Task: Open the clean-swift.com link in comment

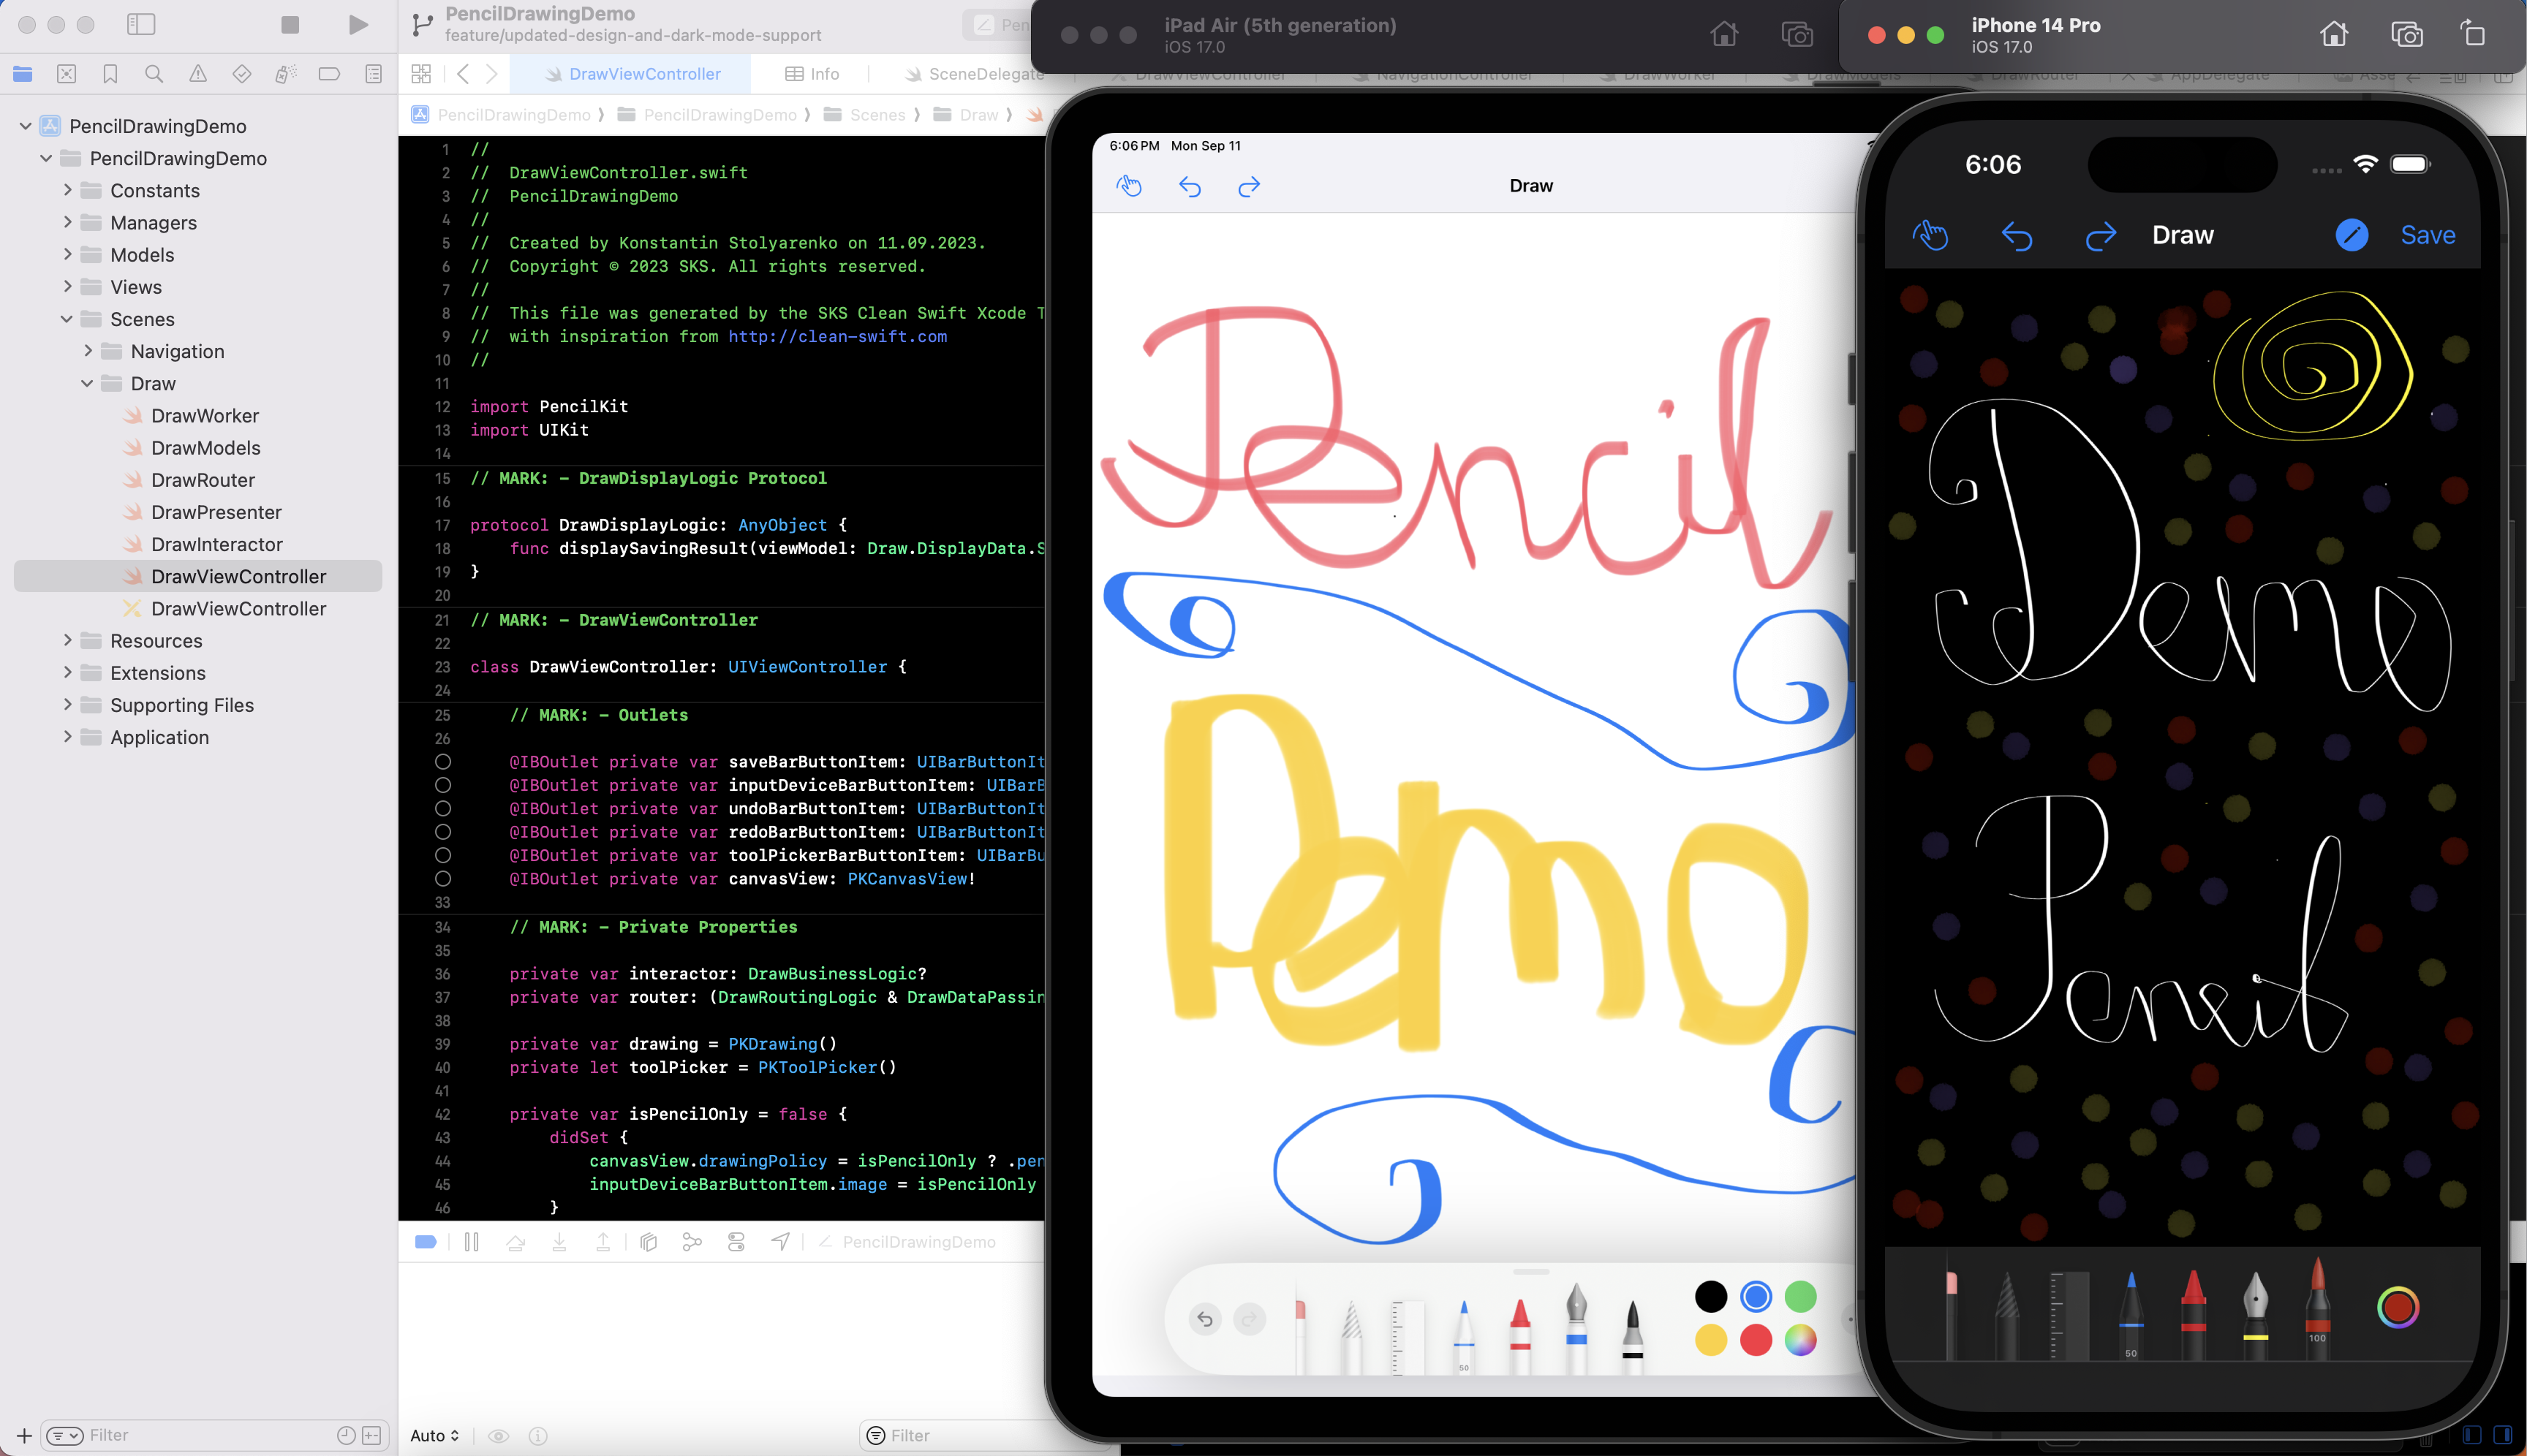Action: (836, 337)
